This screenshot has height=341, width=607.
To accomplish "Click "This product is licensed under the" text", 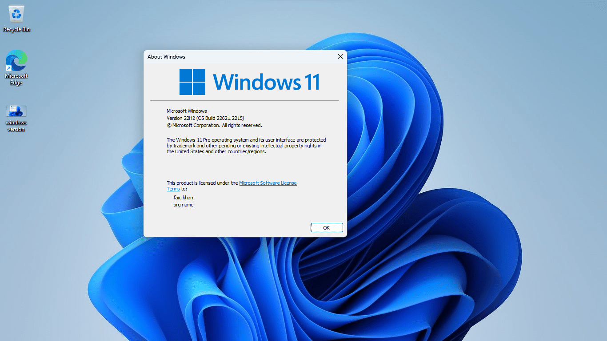I will 202,183.
